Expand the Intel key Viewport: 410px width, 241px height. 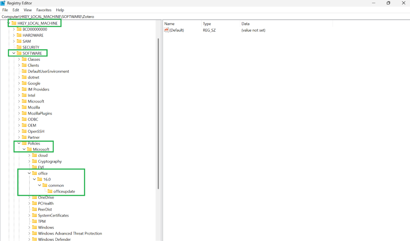coord(19,95)
